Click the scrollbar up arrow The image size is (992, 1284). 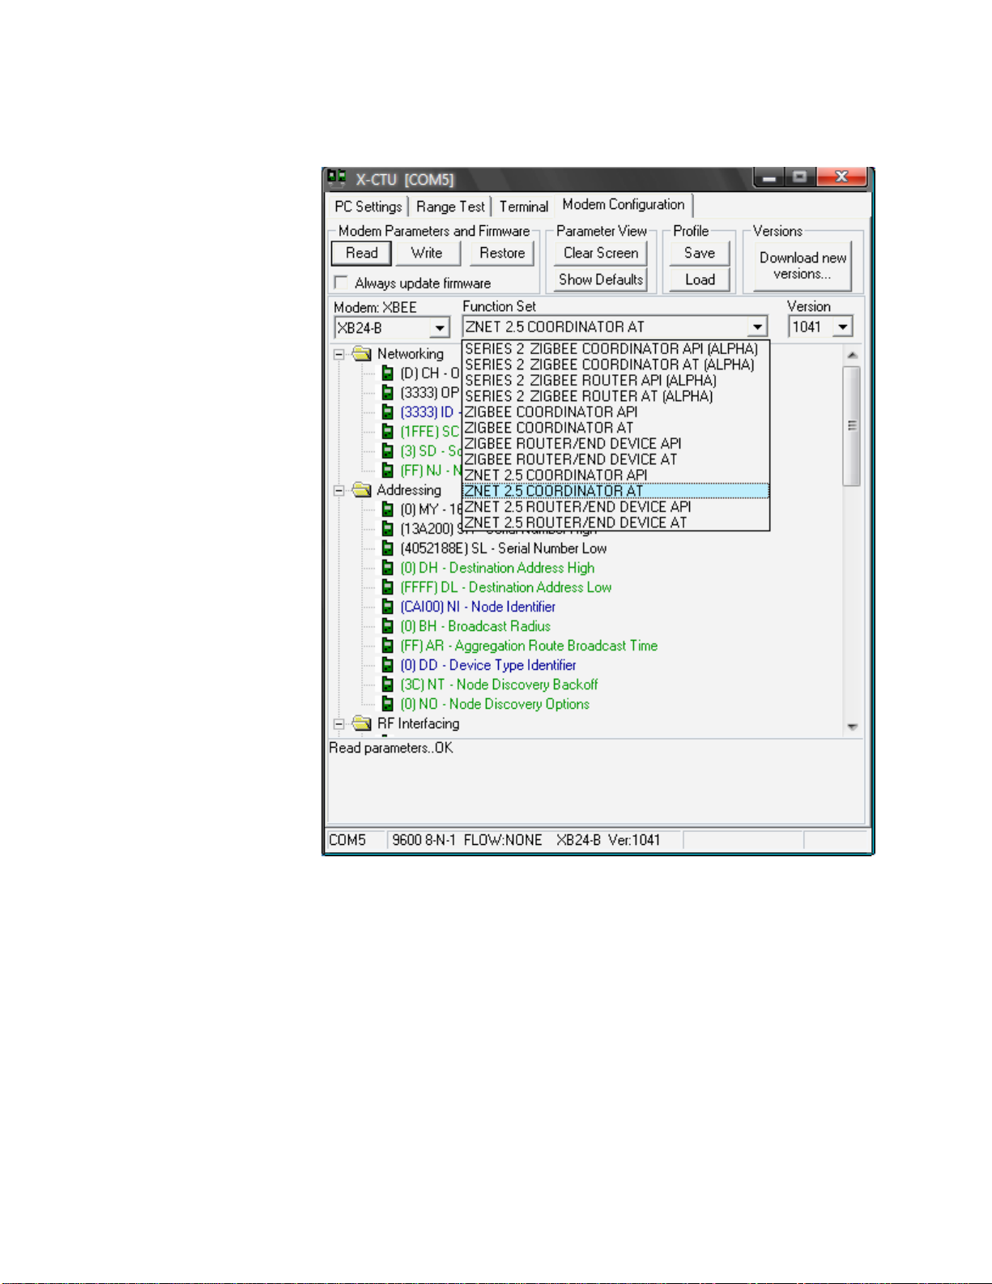coord(851,356)
